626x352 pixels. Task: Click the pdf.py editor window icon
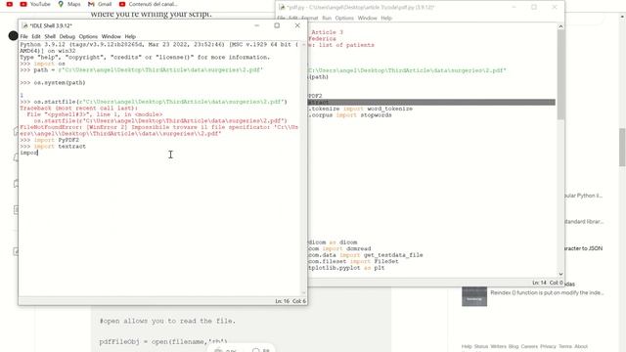coord(282,7)
